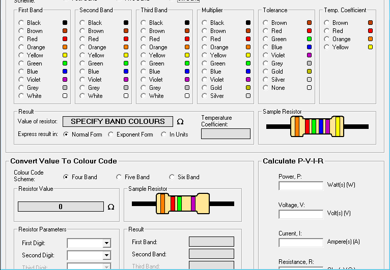Select White radio in Third Band group
The image size is (390, 270).
(143, 96)
